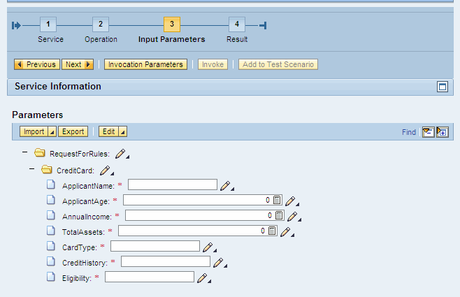Click the edit pencil for ApplicantName
Screen dimensions: 460x297
(x=225, y=185)
